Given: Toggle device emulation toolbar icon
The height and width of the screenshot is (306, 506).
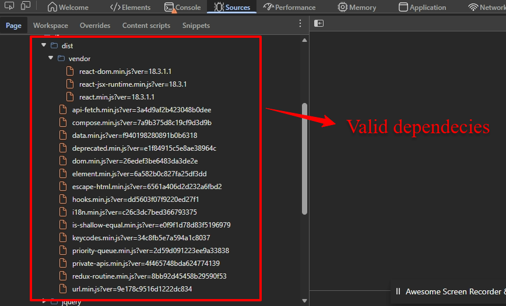Looking at the screenshot, I should [26, 6].
